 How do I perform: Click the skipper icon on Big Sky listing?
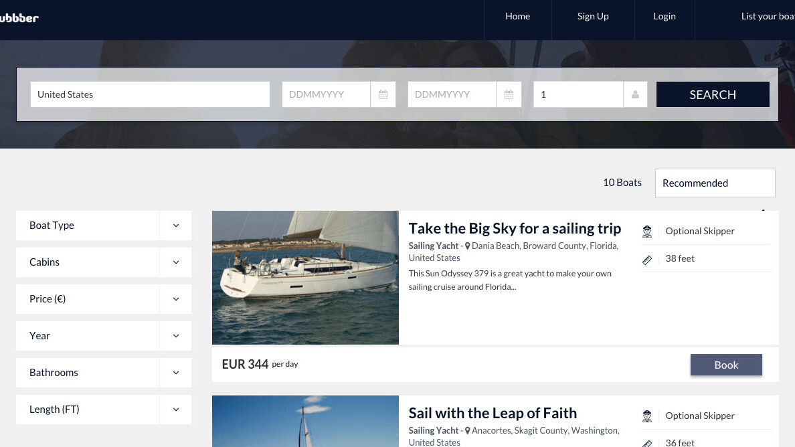(x=647, y=232)
